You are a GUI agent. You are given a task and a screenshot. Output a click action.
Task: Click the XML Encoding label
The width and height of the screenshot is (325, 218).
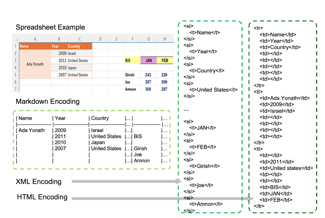click(39, 182)
